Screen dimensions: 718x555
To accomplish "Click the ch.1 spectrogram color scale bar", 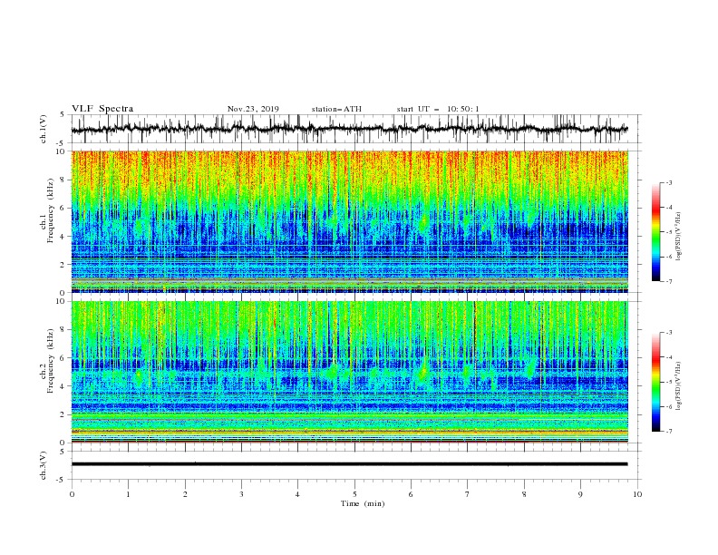I will pyautogui.click(x=655, y=231).
